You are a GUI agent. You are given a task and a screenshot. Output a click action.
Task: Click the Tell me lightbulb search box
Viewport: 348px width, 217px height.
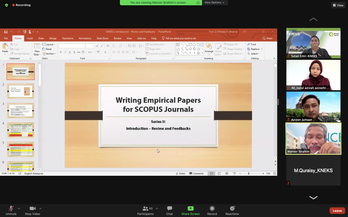click(x=179, y=38)
